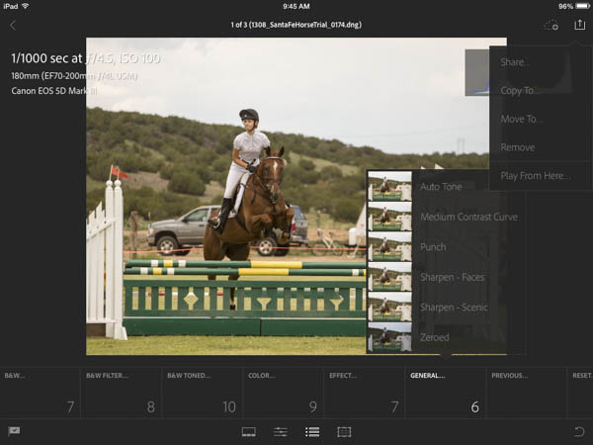This screenshot has width=593, height=445.
Task: Tap the Medium Contrast Curve thumbnail
Action: (390, 217)
